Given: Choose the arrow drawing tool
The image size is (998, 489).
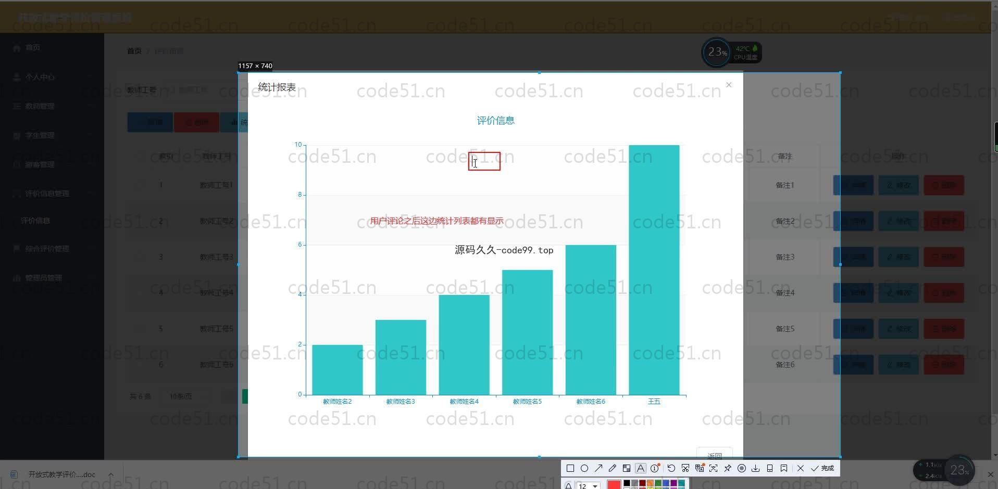Looking at the screenshot, I should click(x=598, y=468).
